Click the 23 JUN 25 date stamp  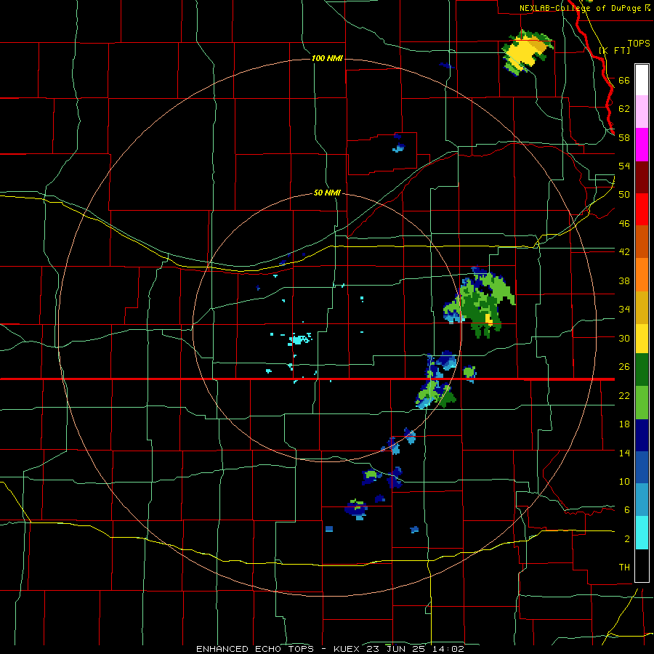point(396,649)
